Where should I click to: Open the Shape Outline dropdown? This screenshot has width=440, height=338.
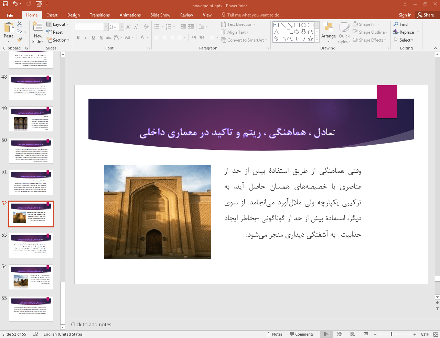370,32
